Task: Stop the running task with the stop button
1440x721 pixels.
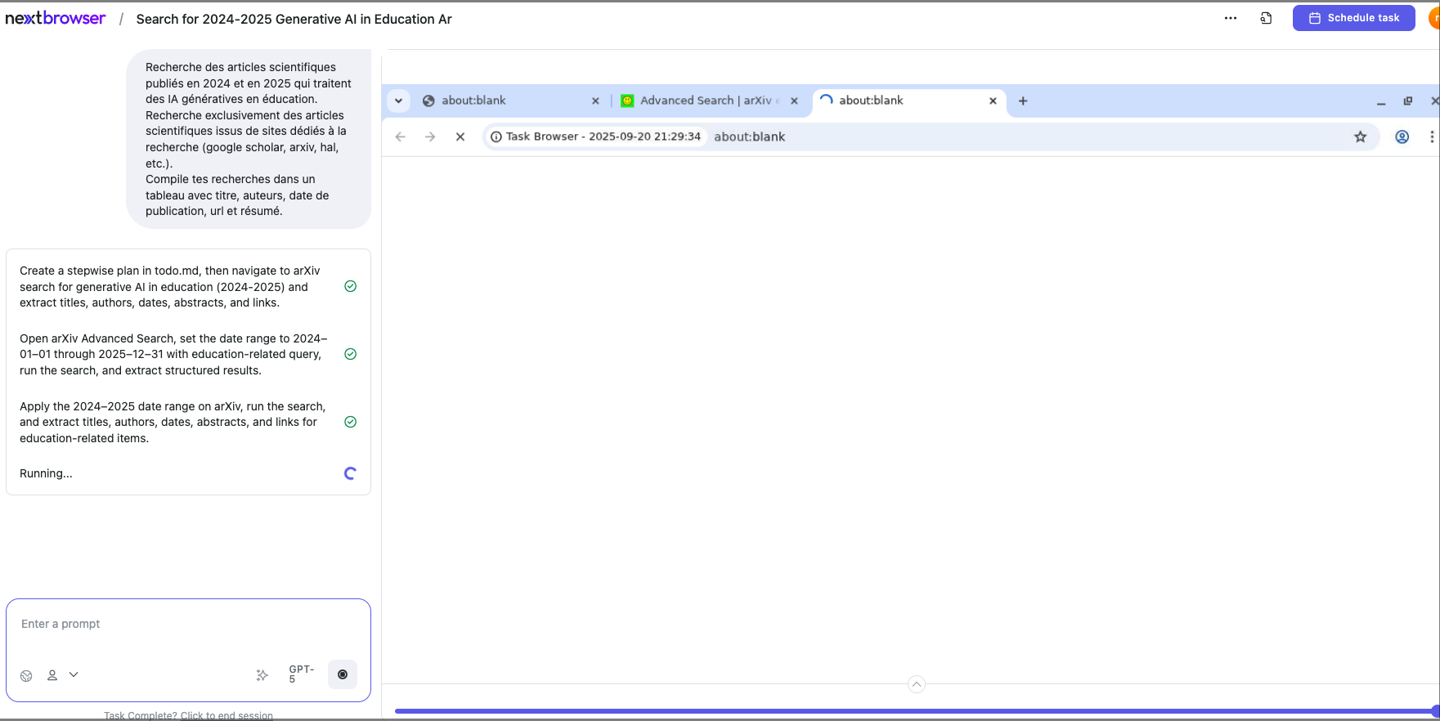Action: point(342,674)
